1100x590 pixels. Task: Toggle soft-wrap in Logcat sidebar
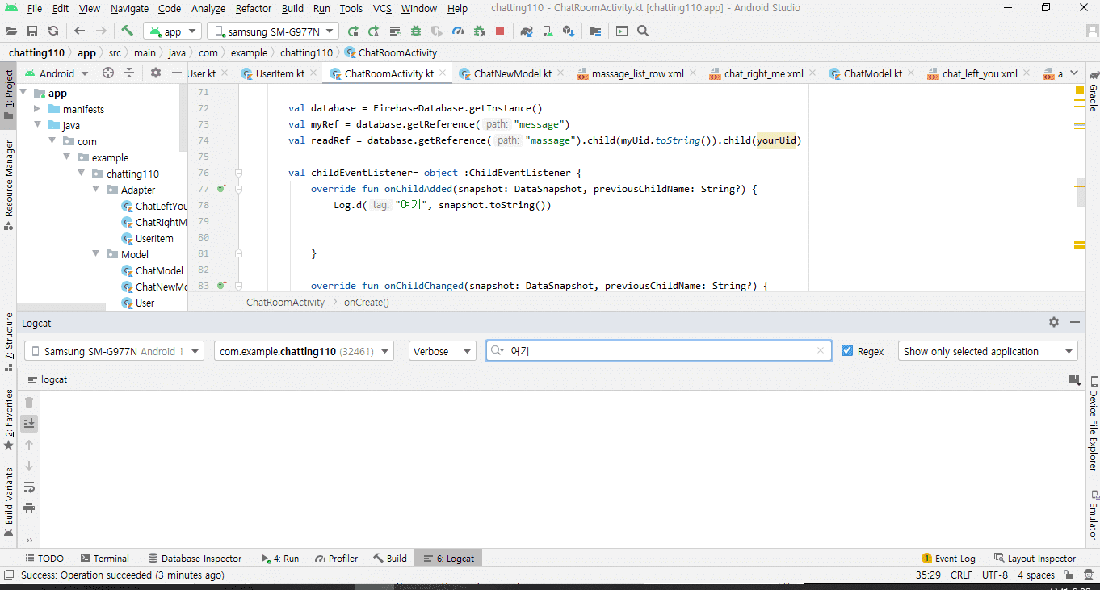(29, 487)
